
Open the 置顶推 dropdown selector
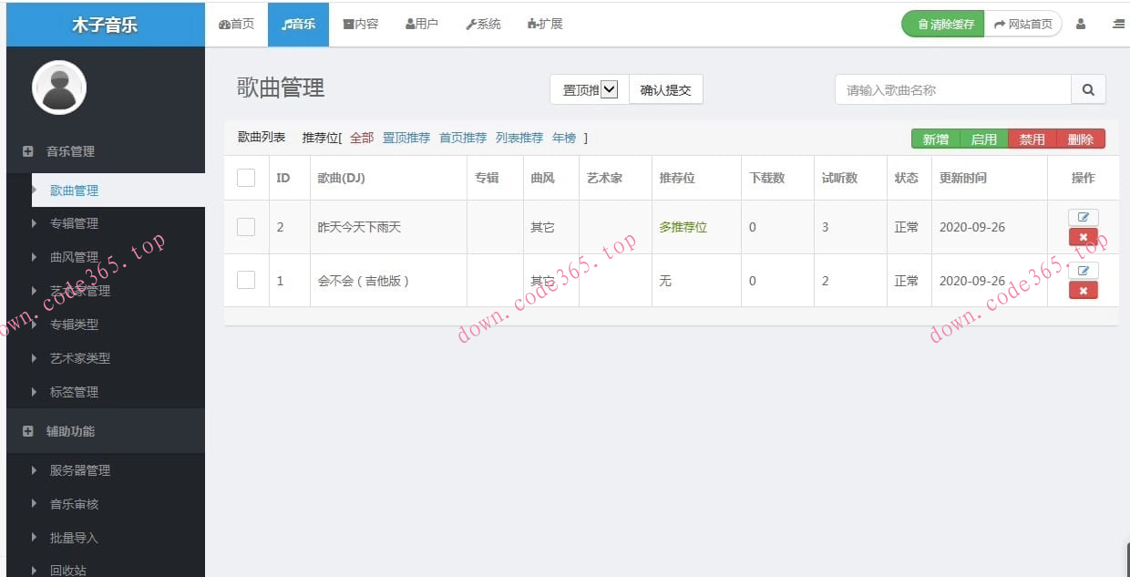click(586, 88)
